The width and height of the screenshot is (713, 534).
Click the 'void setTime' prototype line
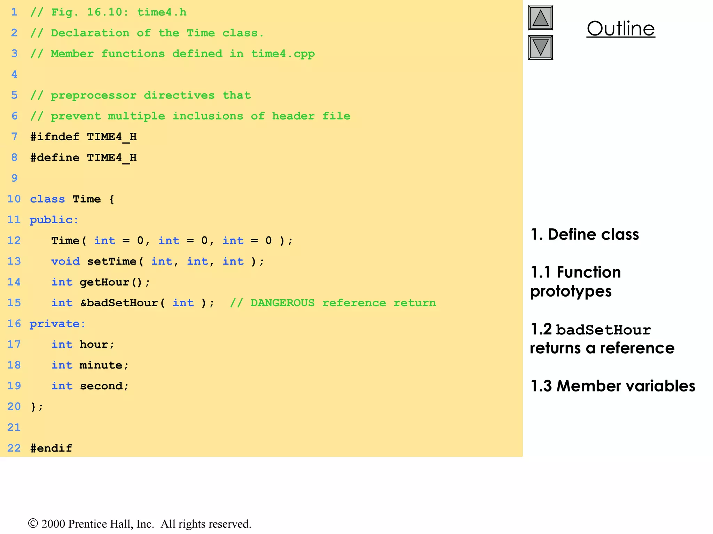click(x=158, y=261)
